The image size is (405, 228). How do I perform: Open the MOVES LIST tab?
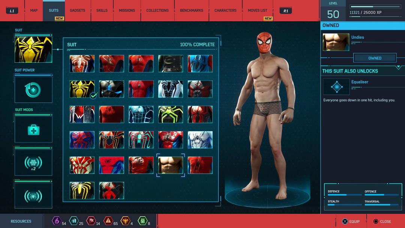258,11
